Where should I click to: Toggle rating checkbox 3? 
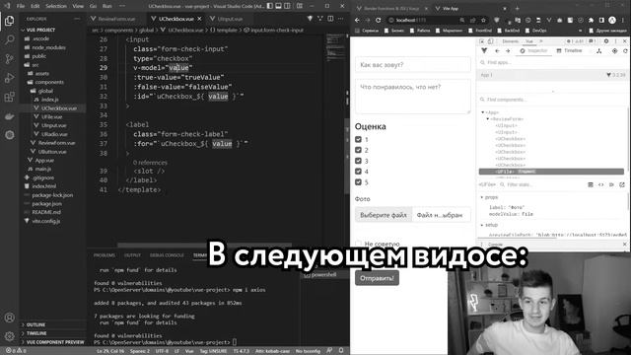click(x=358, y=161)
